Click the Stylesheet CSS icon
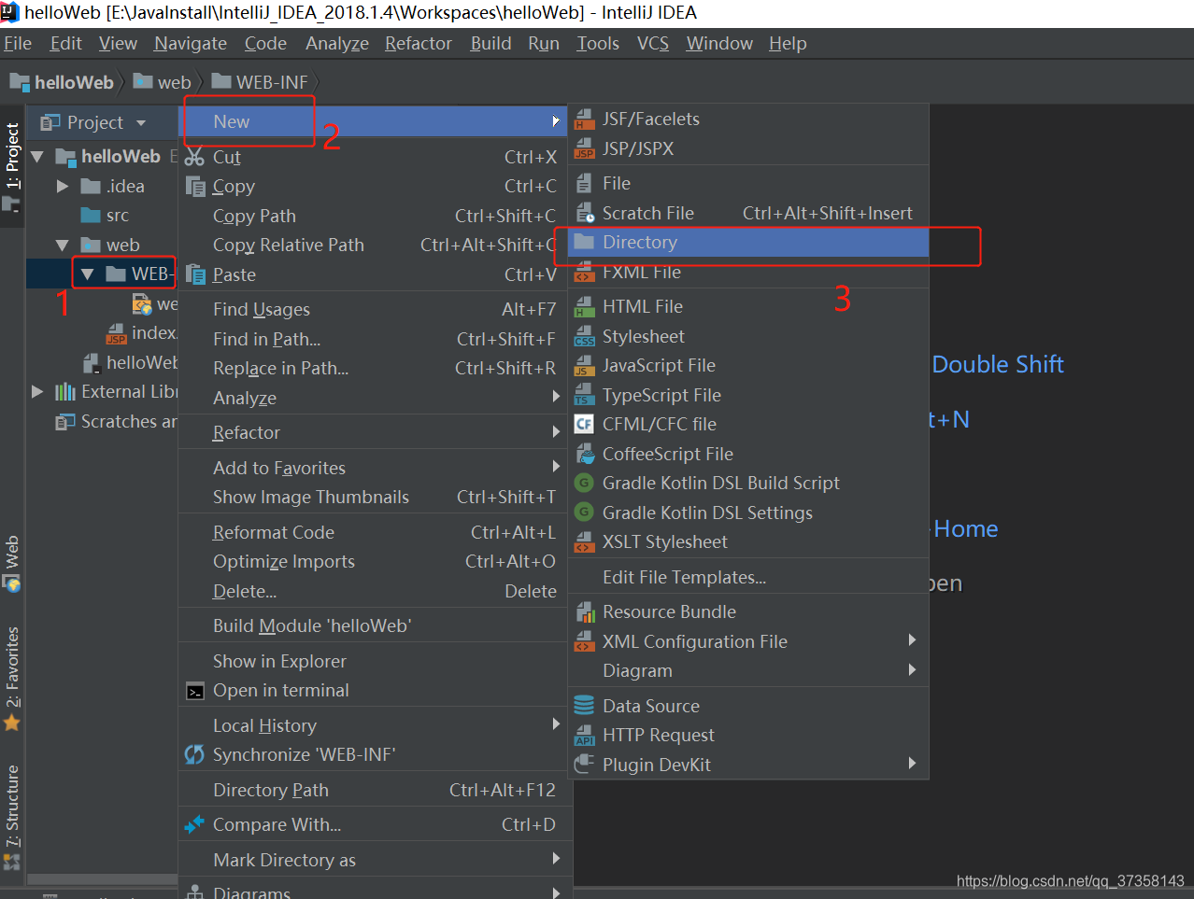Image resolution: width=1194 pixels, height=899 pixels. 584,337
